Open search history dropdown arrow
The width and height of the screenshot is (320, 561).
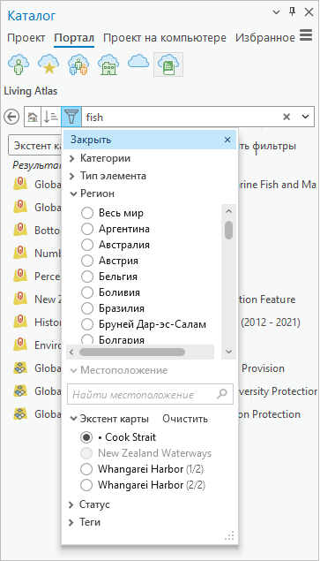305,117
